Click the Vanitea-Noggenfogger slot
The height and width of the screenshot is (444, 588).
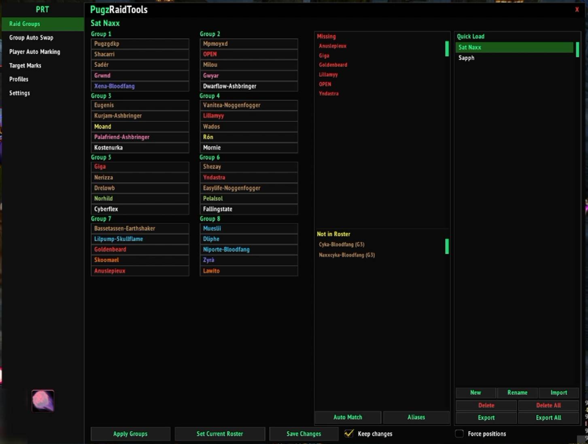pyautogui.click(x=249, y=105)
